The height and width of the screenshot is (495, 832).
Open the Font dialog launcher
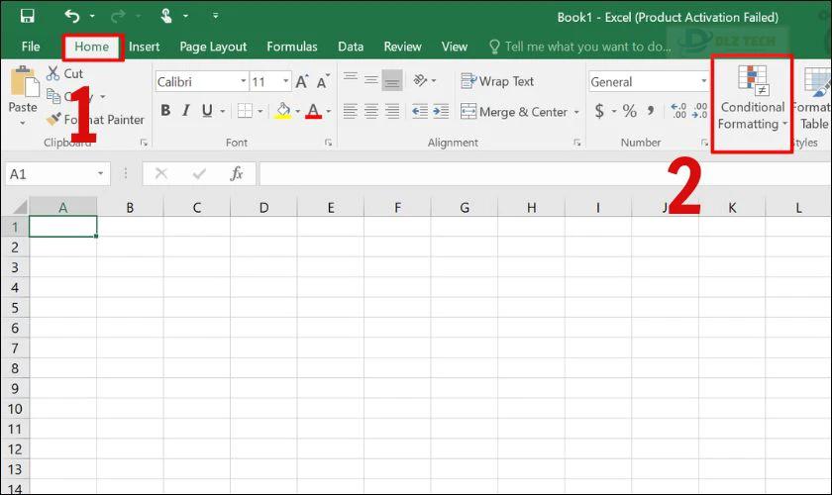(329, 143)
